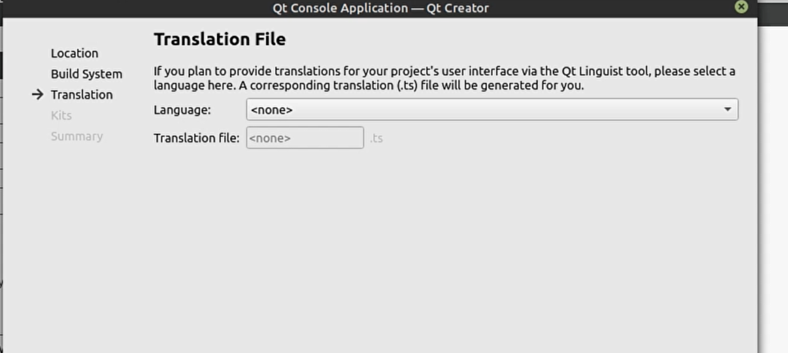This screenshot has height=353, width=788.
Task: Click the background window strip right of dialog
Action: (773, 188)
